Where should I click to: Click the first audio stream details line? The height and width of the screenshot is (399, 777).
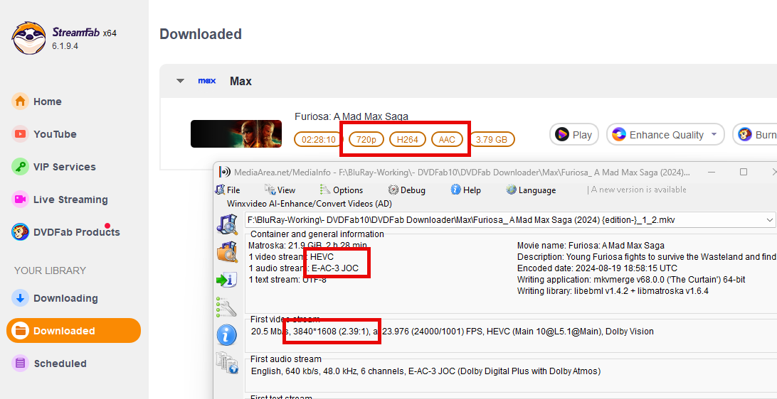pyautogui.click(x=425, y=371)
